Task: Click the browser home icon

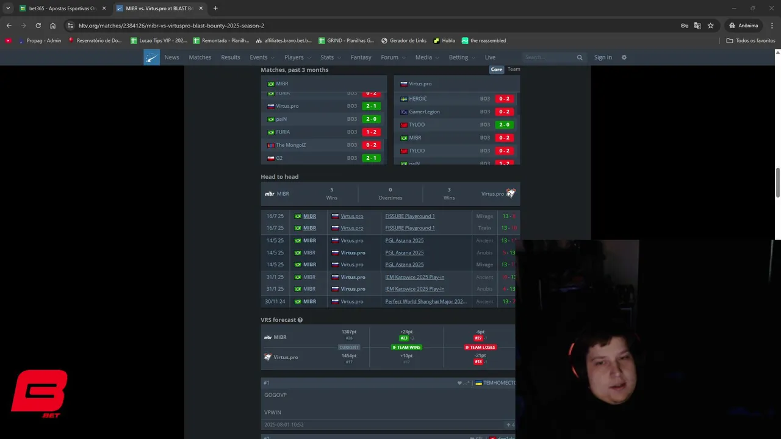Action: pos(52,26)
